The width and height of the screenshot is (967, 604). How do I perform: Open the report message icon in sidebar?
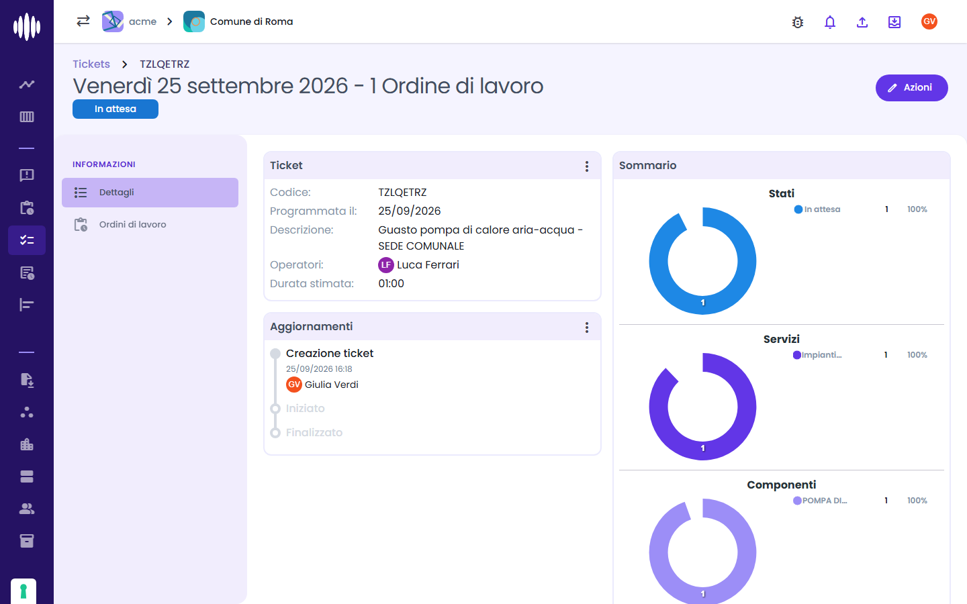coord(27,175)
